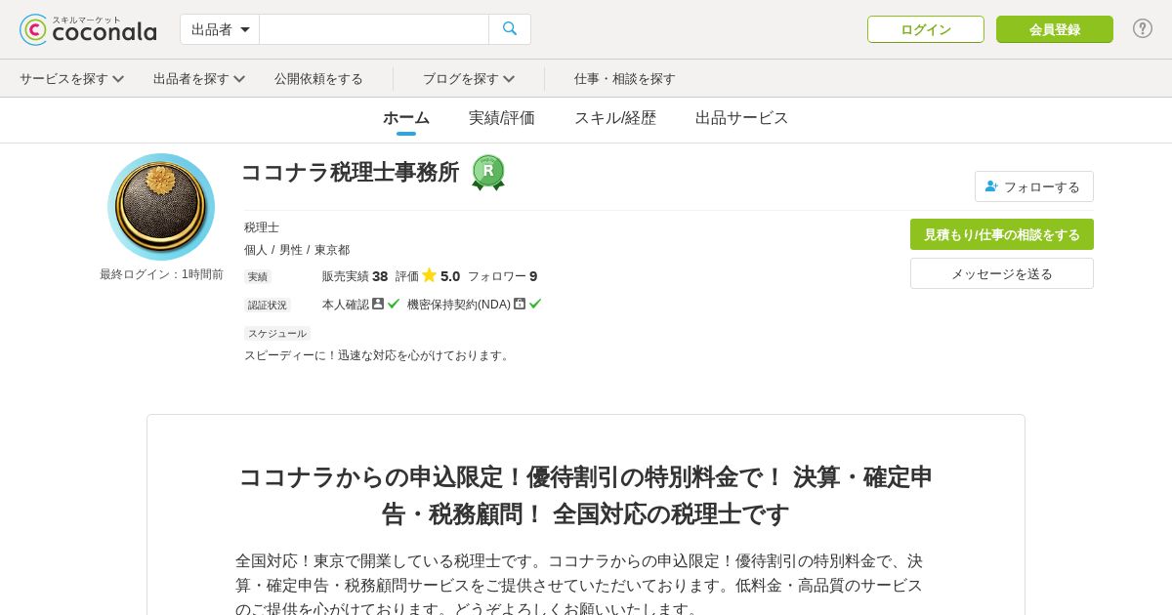
Task: Click the ログイン button
Action: coord(926,29)
